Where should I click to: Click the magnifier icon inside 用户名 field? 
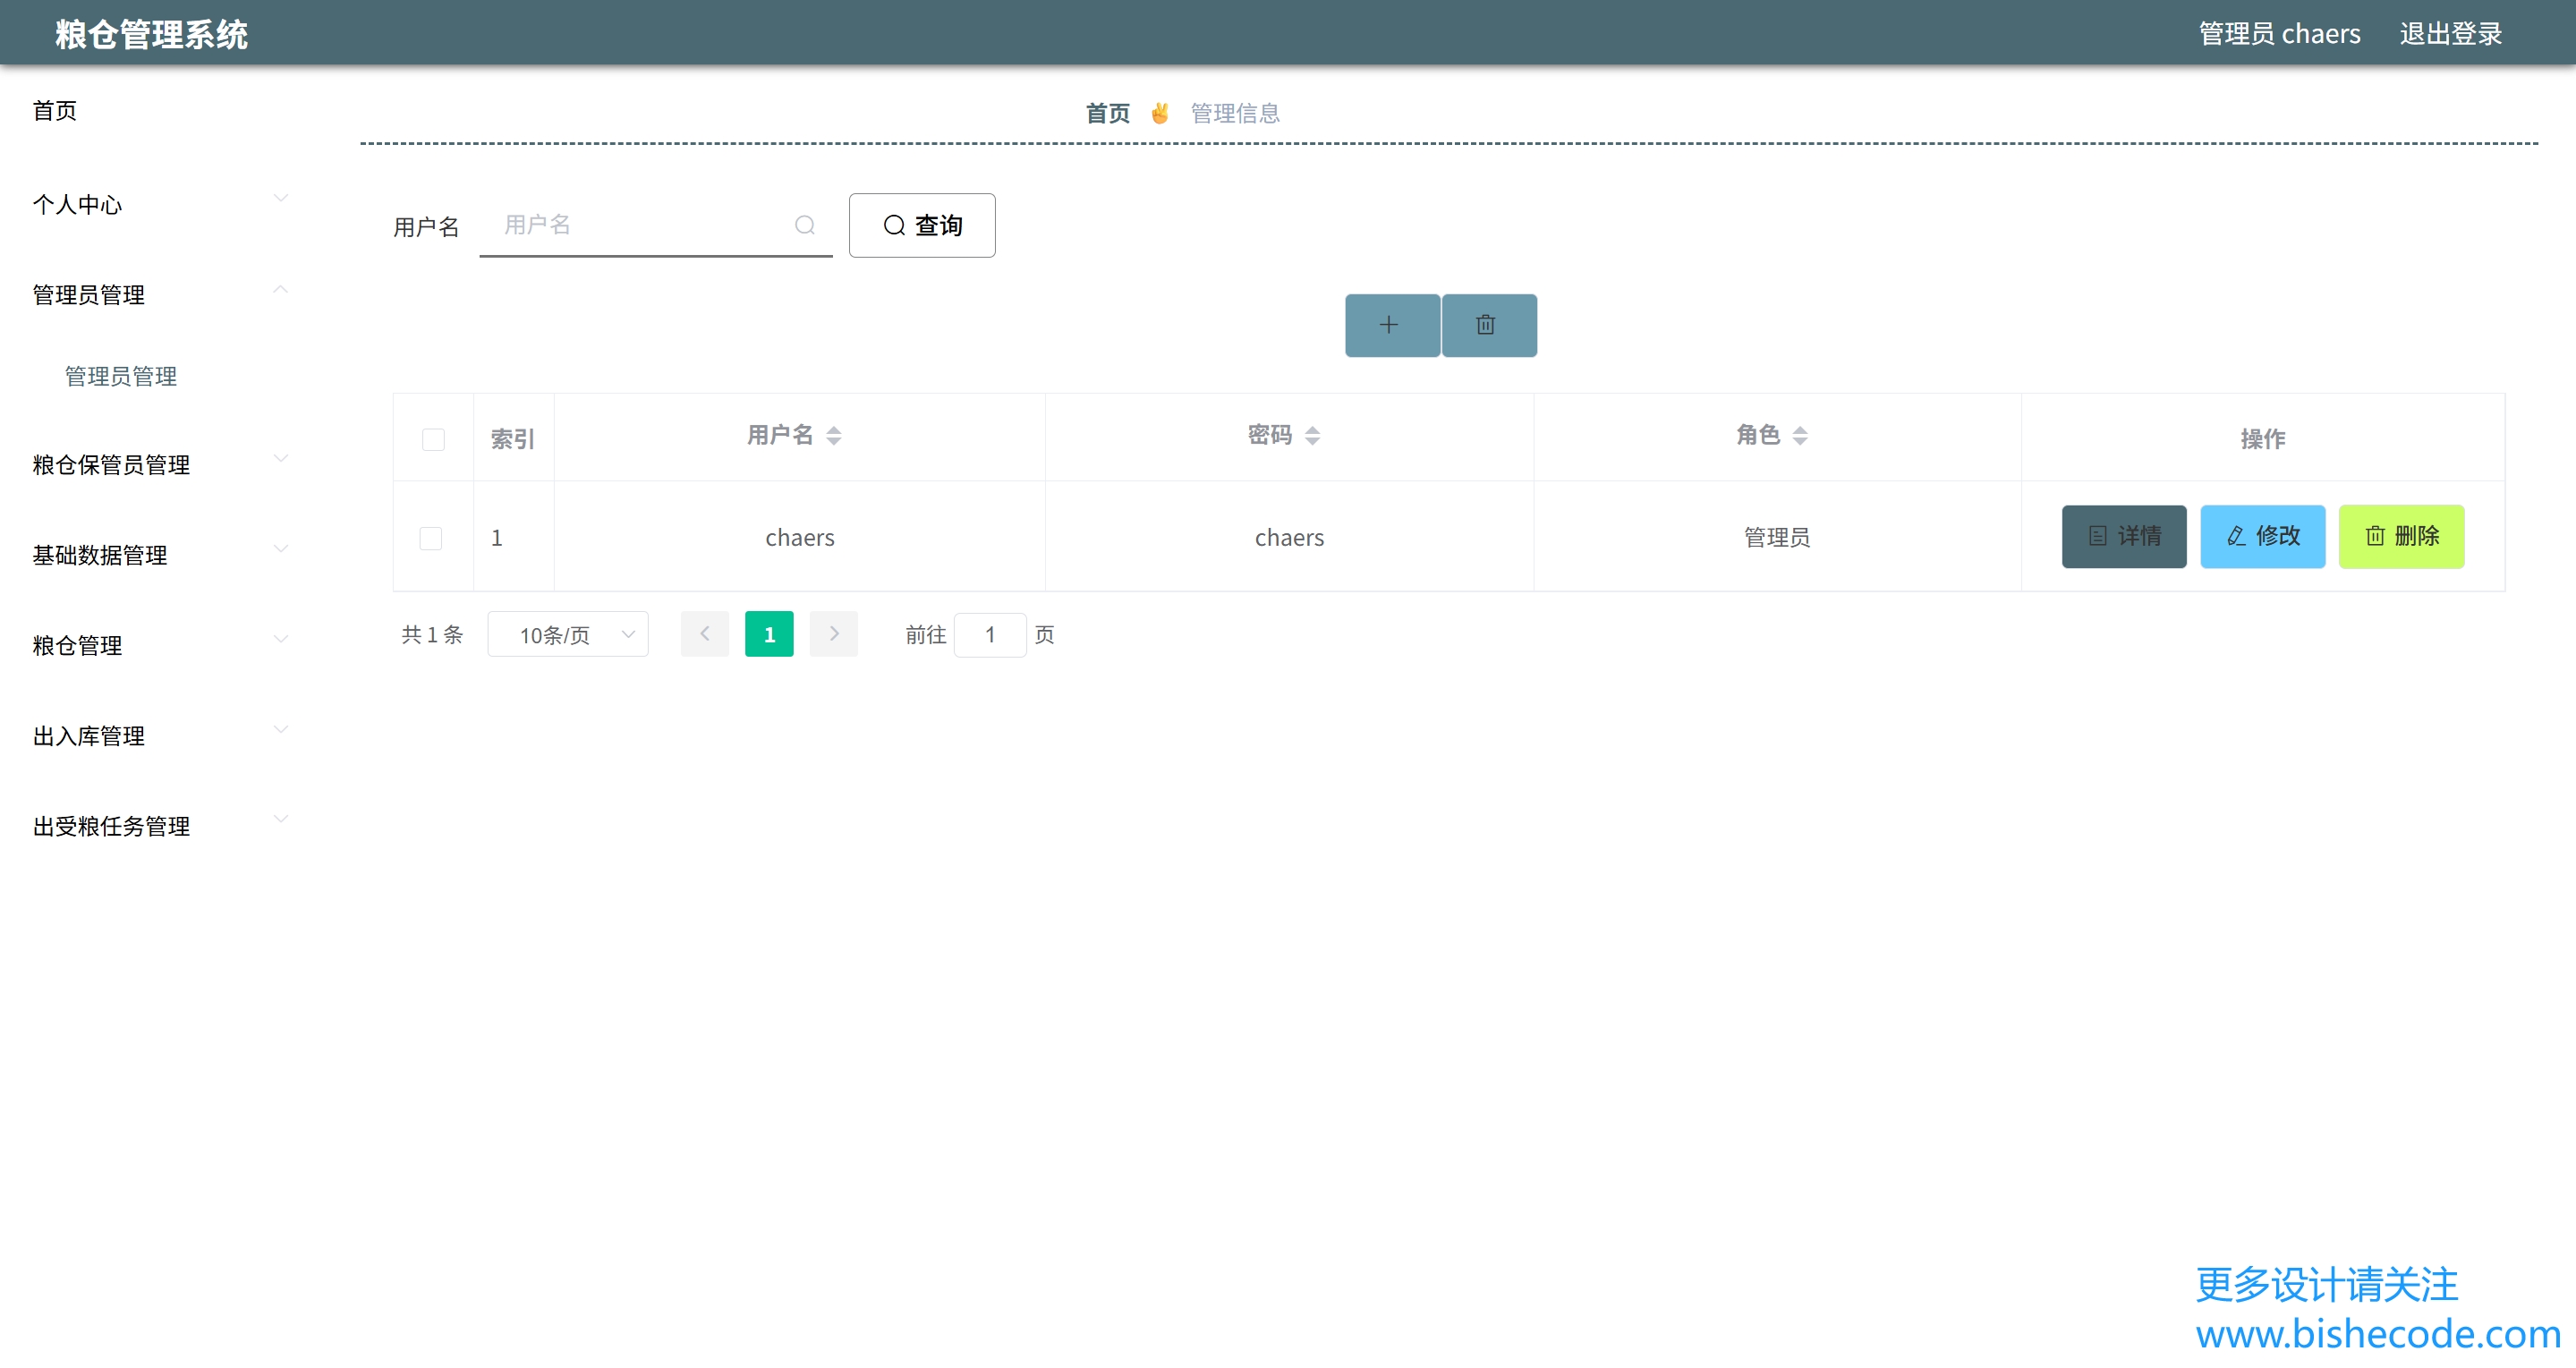804,225
